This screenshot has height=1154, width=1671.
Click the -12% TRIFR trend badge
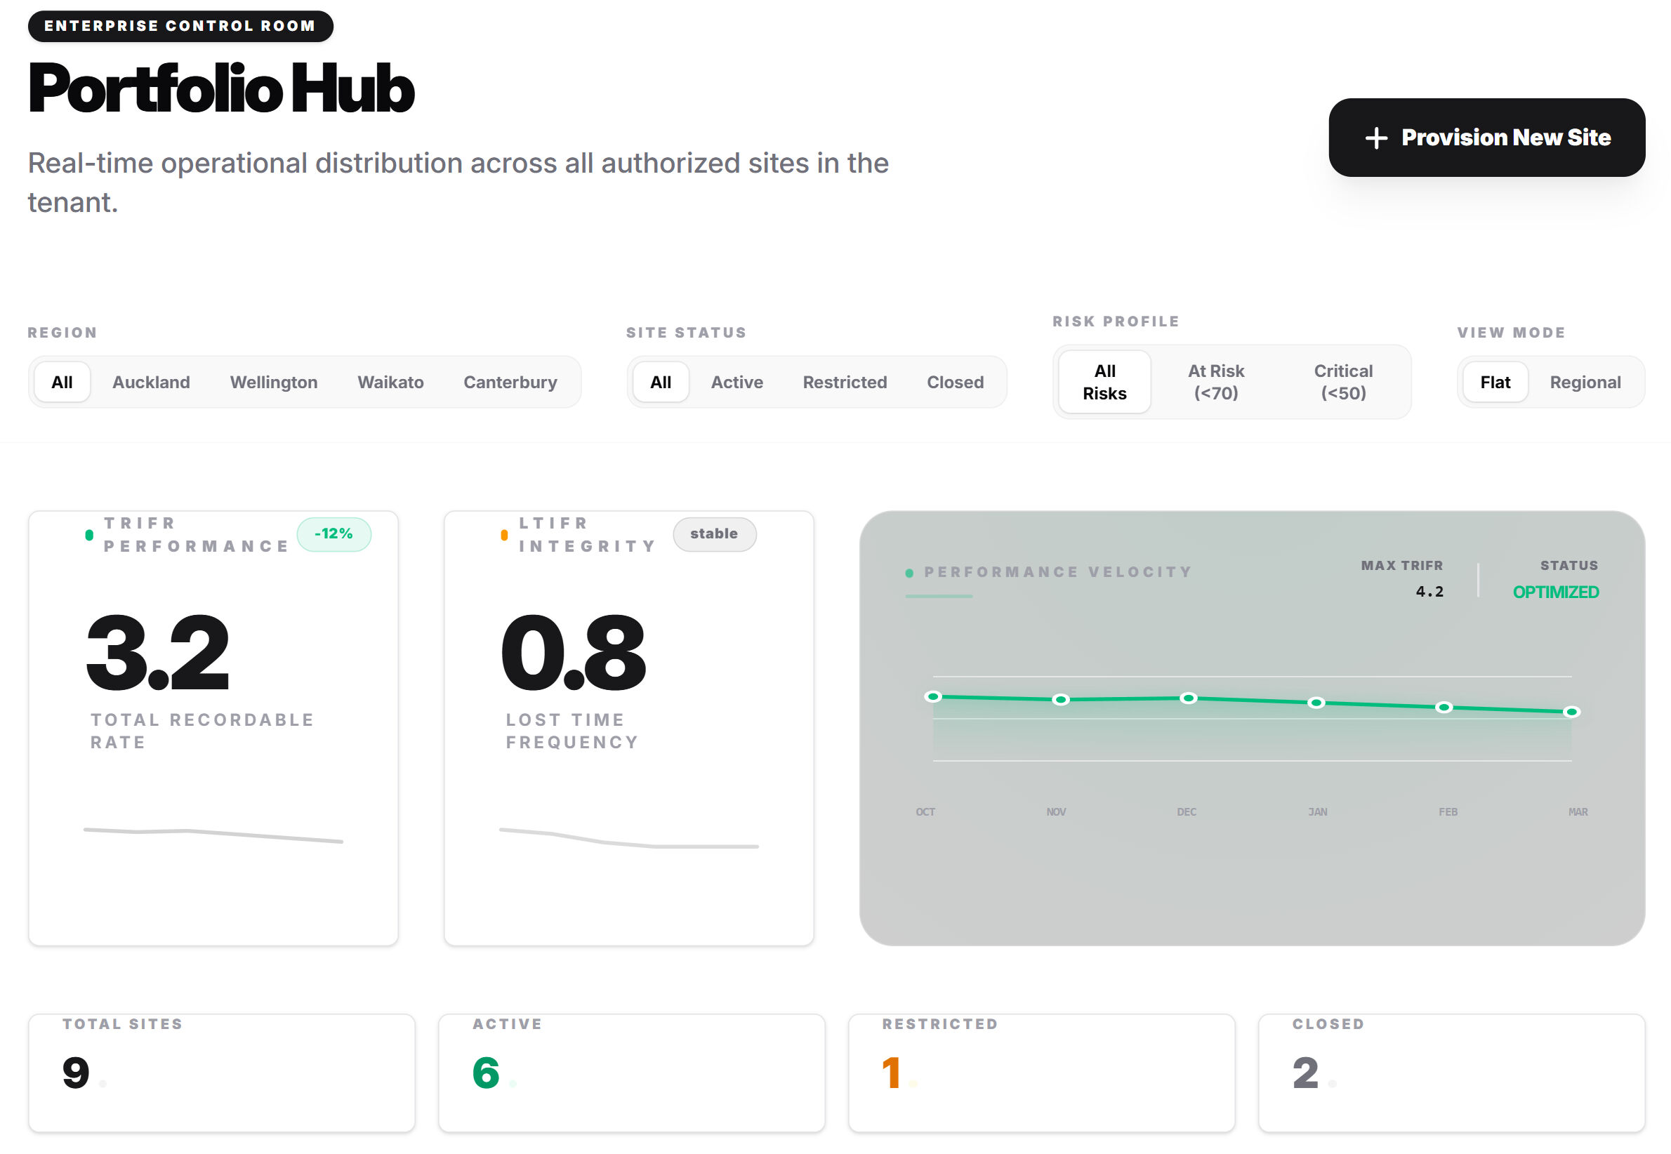click(x=333, y=533)
